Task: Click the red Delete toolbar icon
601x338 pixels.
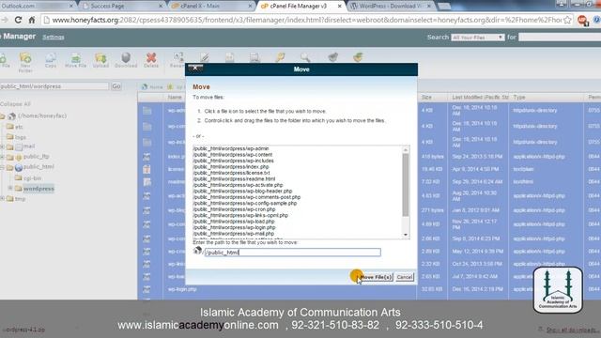Action: 151,58
